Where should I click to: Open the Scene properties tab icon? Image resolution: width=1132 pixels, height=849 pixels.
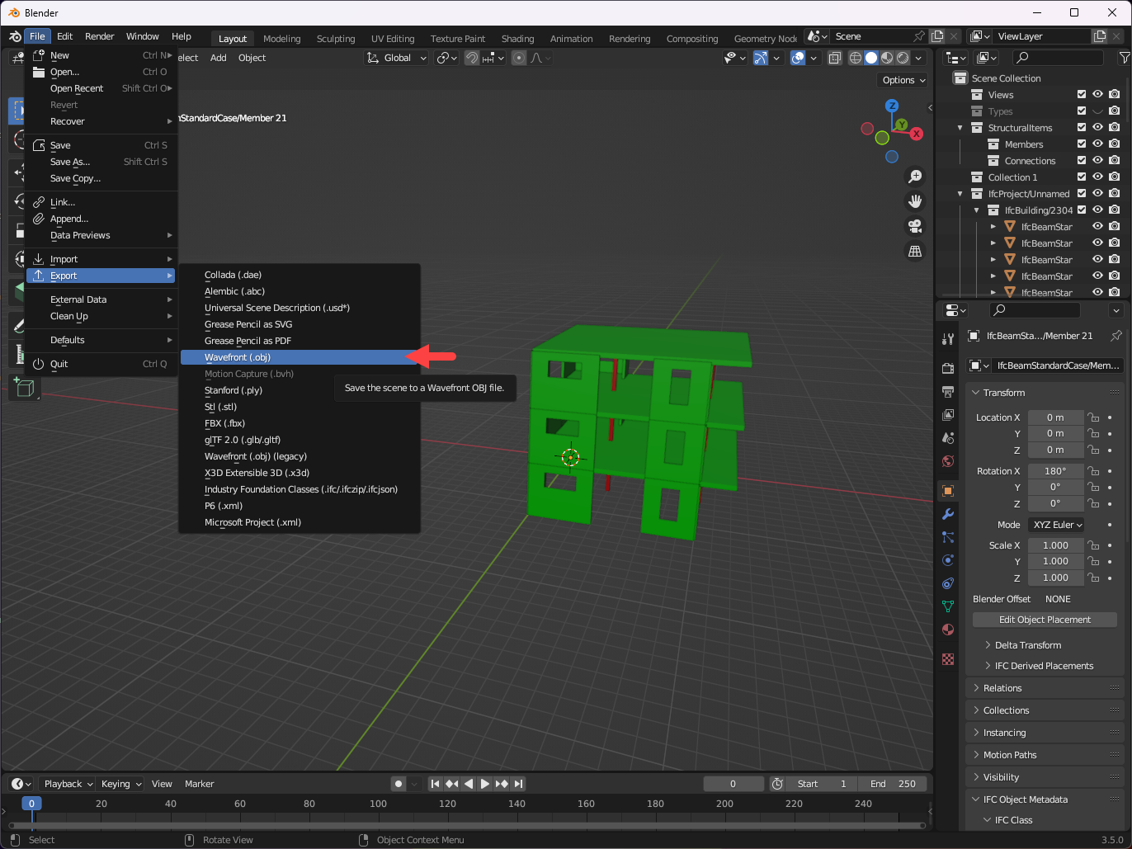(x=948, y=438)
